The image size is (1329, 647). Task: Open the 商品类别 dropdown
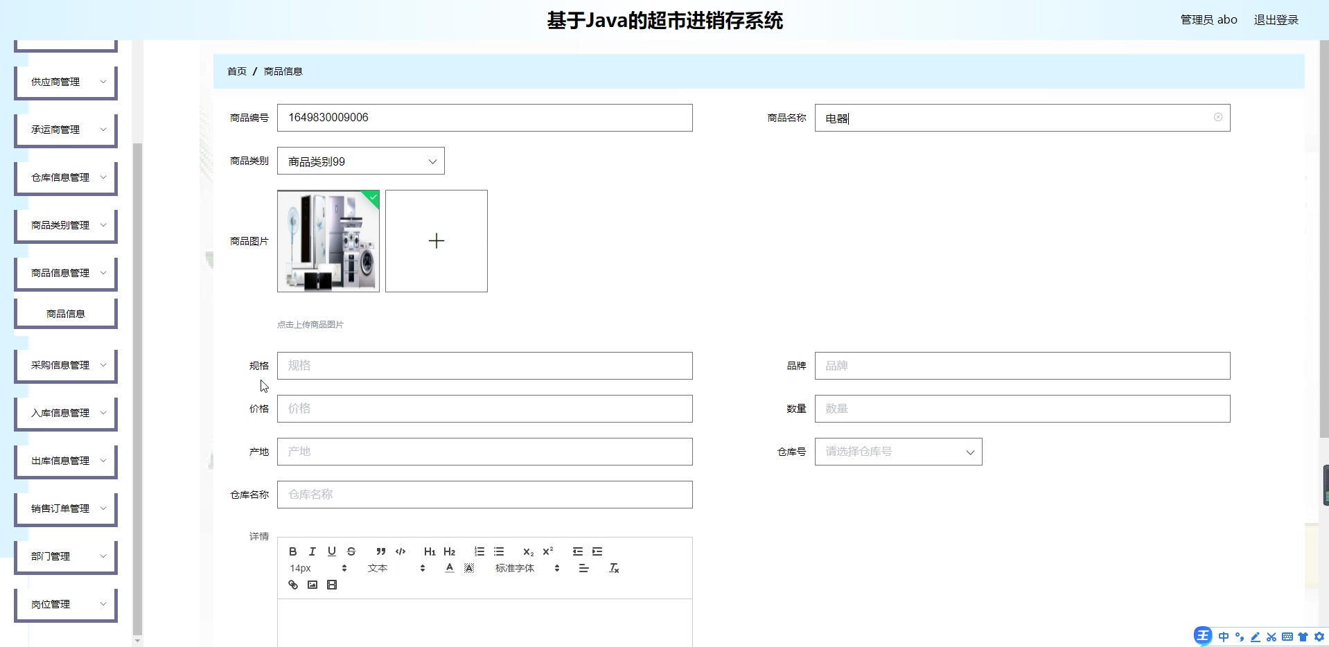click(360, 161)
